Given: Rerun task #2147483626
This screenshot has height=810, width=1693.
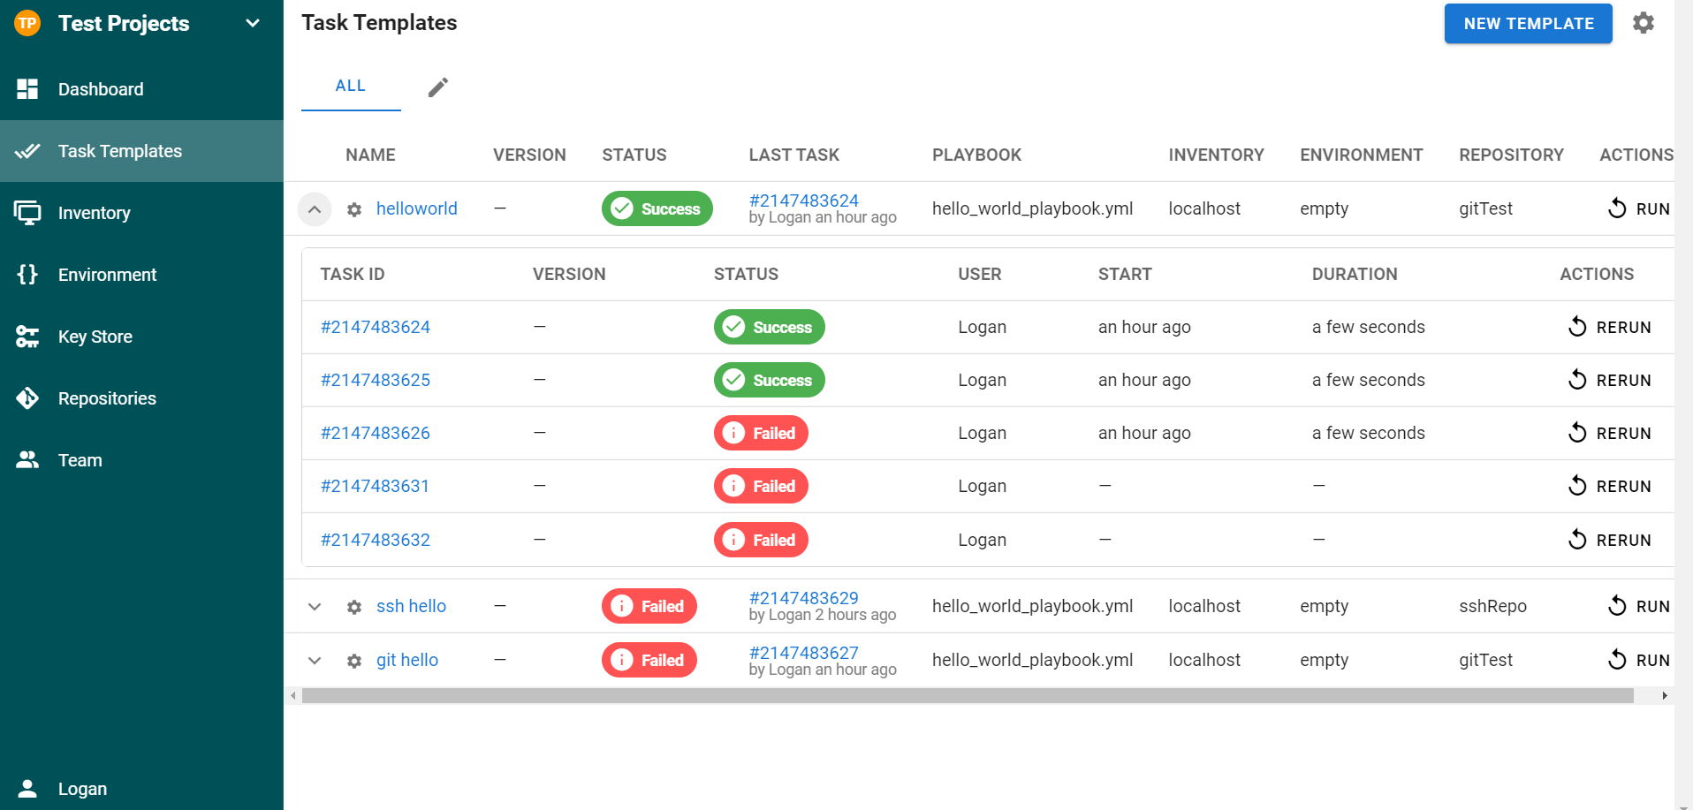Looking at the screenshot, I should click(x=1609, y=433).
